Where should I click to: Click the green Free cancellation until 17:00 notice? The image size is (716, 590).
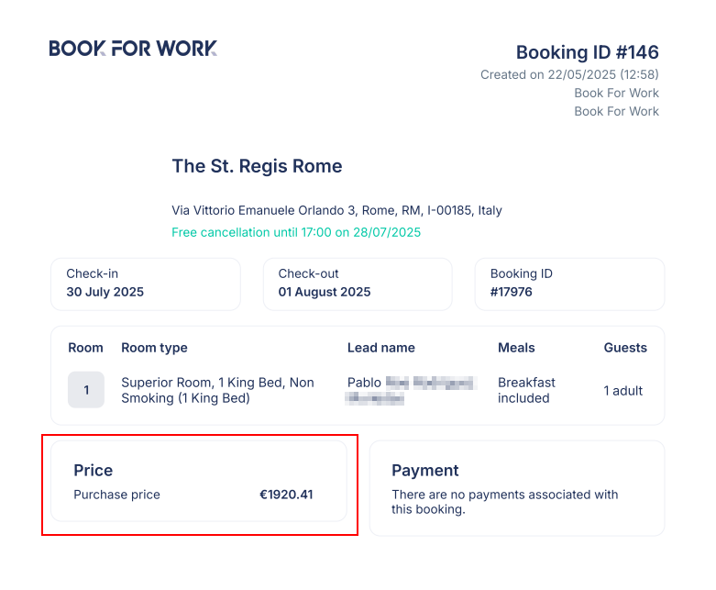point(296,232)
